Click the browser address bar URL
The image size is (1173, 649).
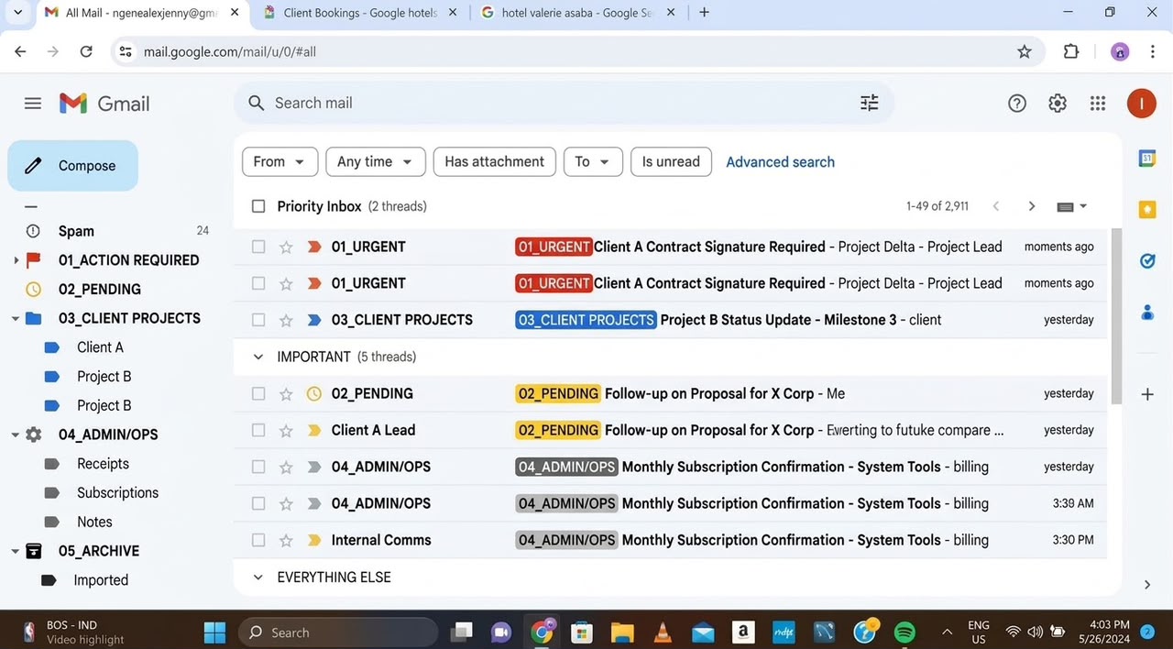pos(230,52)
